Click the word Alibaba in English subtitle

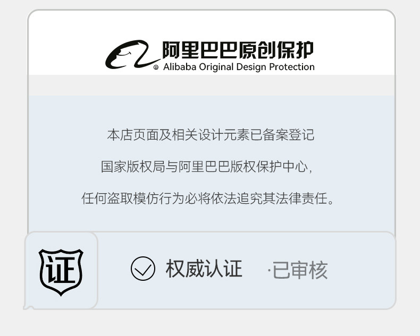180,67
